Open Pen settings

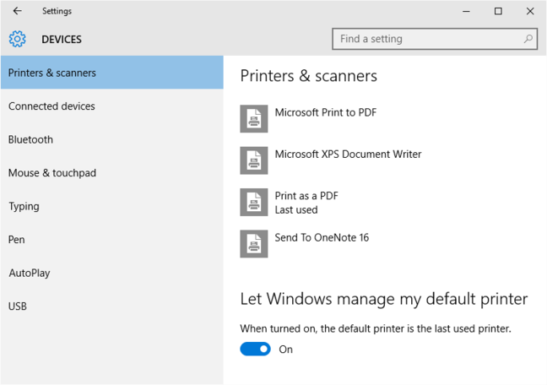pyautogui.click(x=112, y=240)
